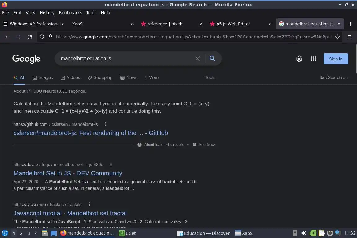Select the All results filter

tap(19, 78)
